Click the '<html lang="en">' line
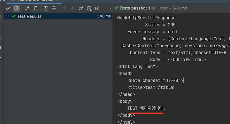 [x=137, y=66]
